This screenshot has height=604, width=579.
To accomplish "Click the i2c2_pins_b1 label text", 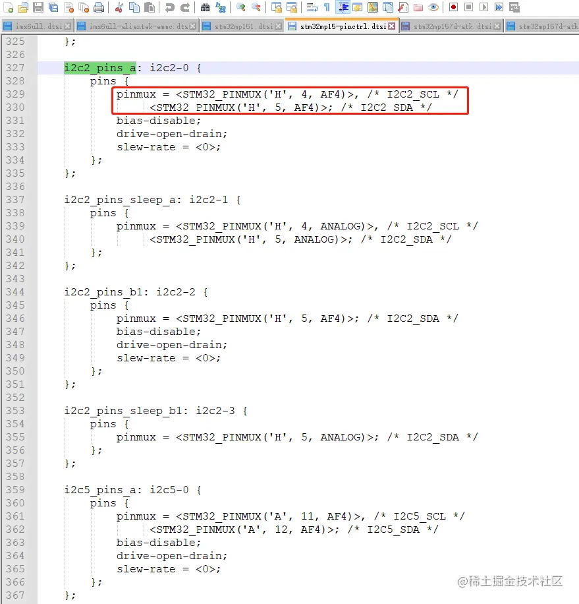I will point(103,292).
